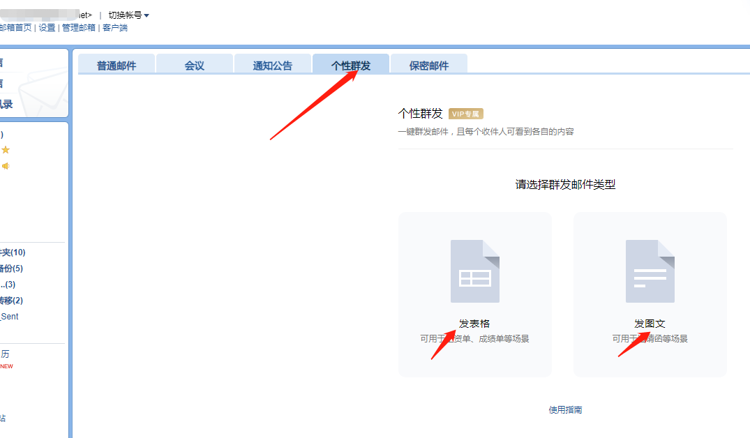Switch to the 会议 tab
The image size is (750, 438).
(195, 65)
